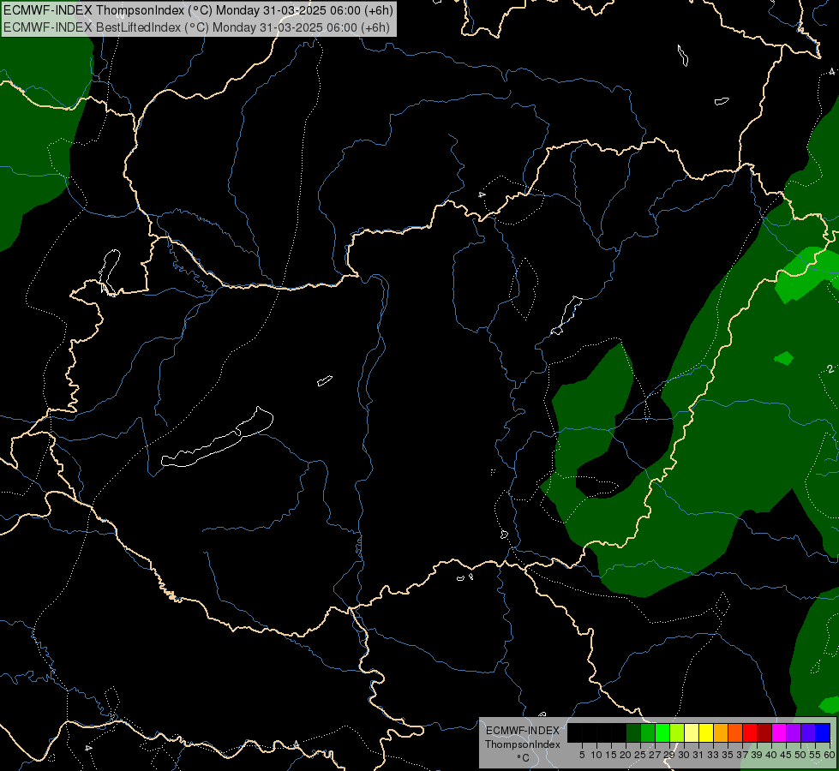Click legend tick value '20'
Image resolution: width=839 pixels, height=771 pixels.
point(626,755)
